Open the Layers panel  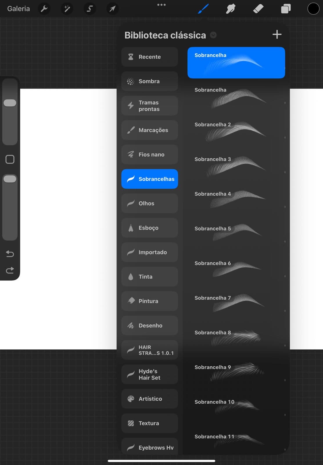(x=286, y=9)
